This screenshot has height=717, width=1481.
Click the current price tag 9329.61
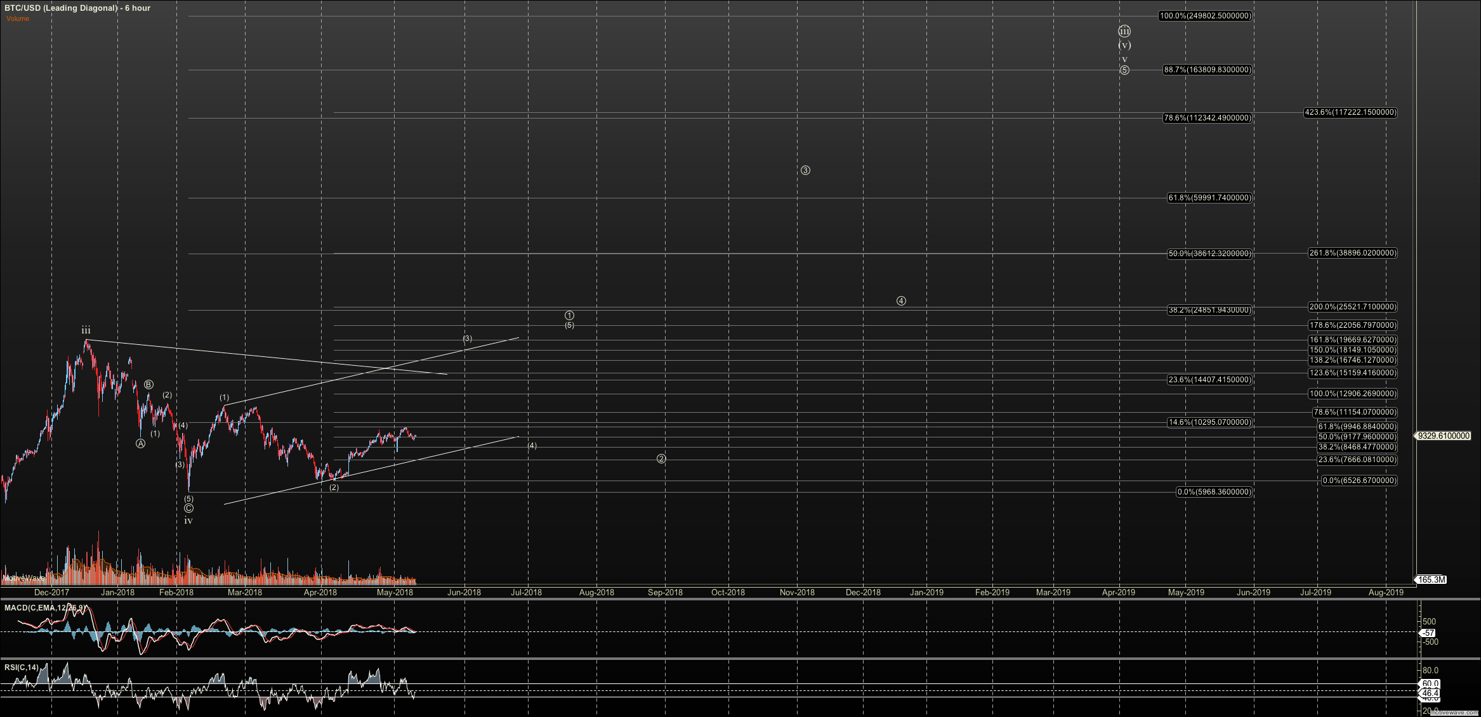(1444, 436)
